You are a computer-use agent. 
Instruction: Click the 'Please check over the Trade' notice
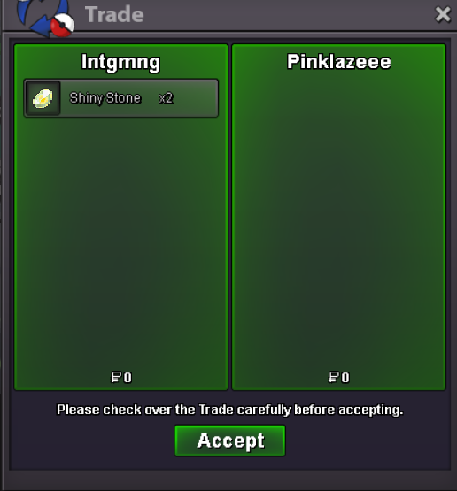229,410
